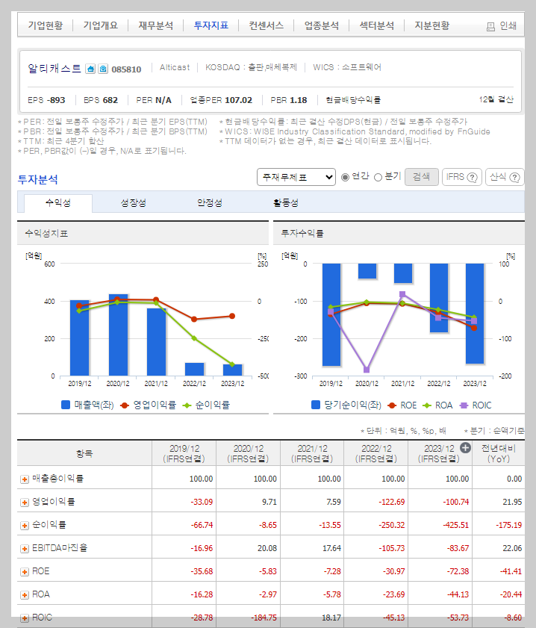The height and width of the screenshot is (628, 536).
Task: Click the ROIC purple legend marker
Action: click(x=464, y=405)
